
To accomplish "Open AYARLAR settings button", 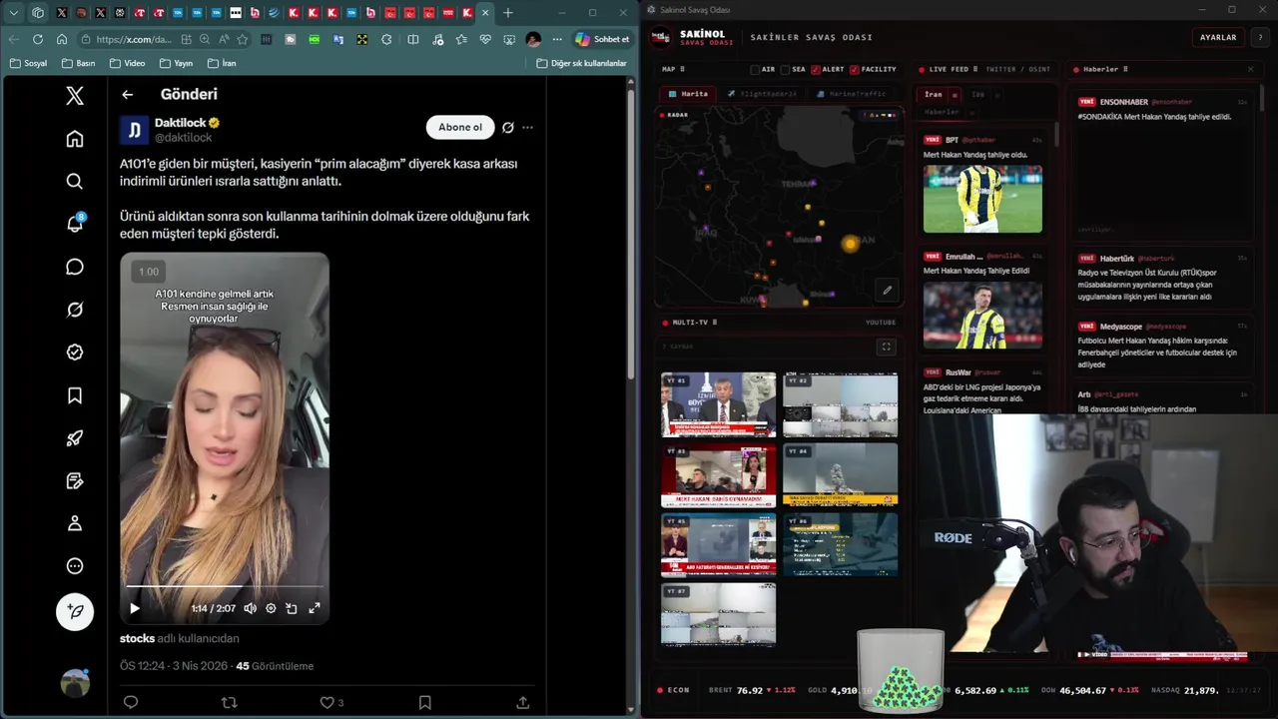I will pyautogui.click(x=1218, y=37).
